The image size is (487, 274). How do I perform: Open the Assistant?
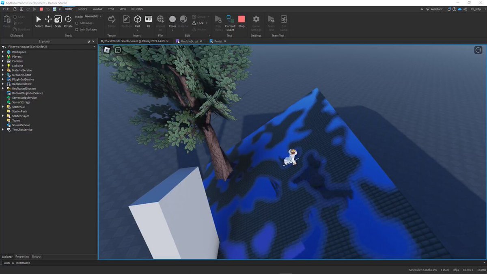pyautogui.click(x=434, y=9)
